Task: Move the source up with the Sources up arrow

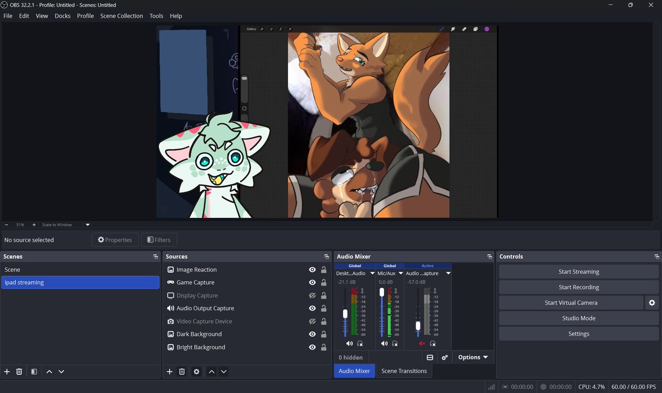Action: click(x=211, y=372)
